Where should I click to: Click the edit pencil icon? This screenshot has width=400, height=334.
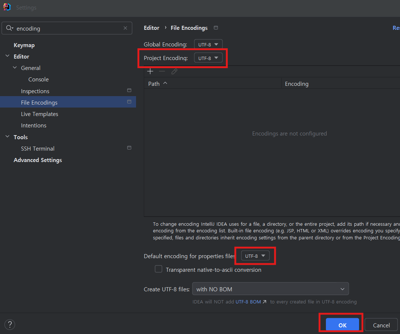pos(174,71)
